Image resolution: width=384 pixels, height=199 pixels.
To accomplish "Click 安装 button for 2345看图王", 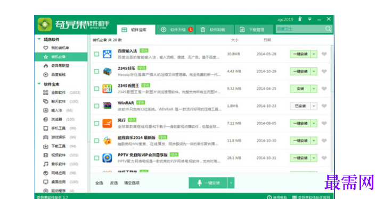I will point(300,89).
